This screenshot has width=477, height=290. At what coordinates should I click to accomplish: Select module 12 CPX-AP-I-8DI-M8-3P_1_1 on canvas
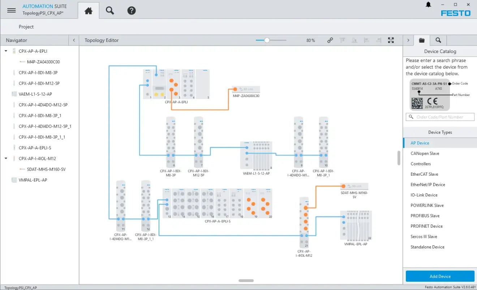[146, 206]
